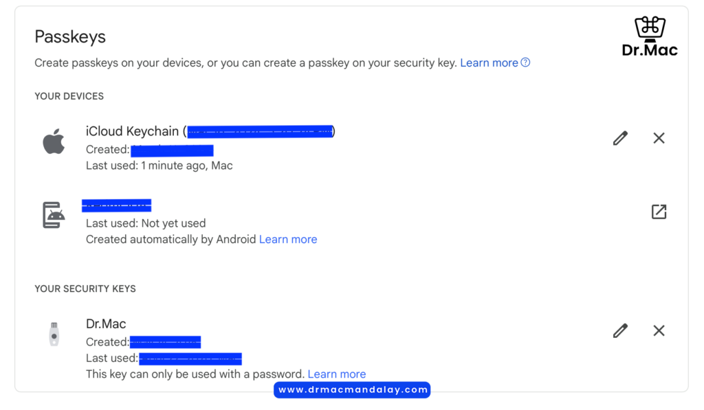Click the USB security key icon

(x=54, y=334)
